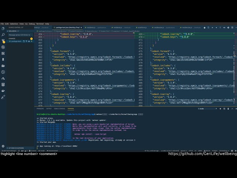Open file icon on package-lock change row
This screenshot has width=237, height=178.
click(24, 41)
